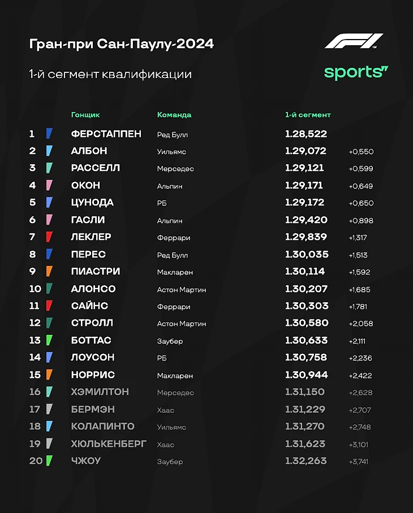Click Alonso's dark green Aston Martin flag
413x513 pixels.
pyautogui.click(x=49, y=288)
